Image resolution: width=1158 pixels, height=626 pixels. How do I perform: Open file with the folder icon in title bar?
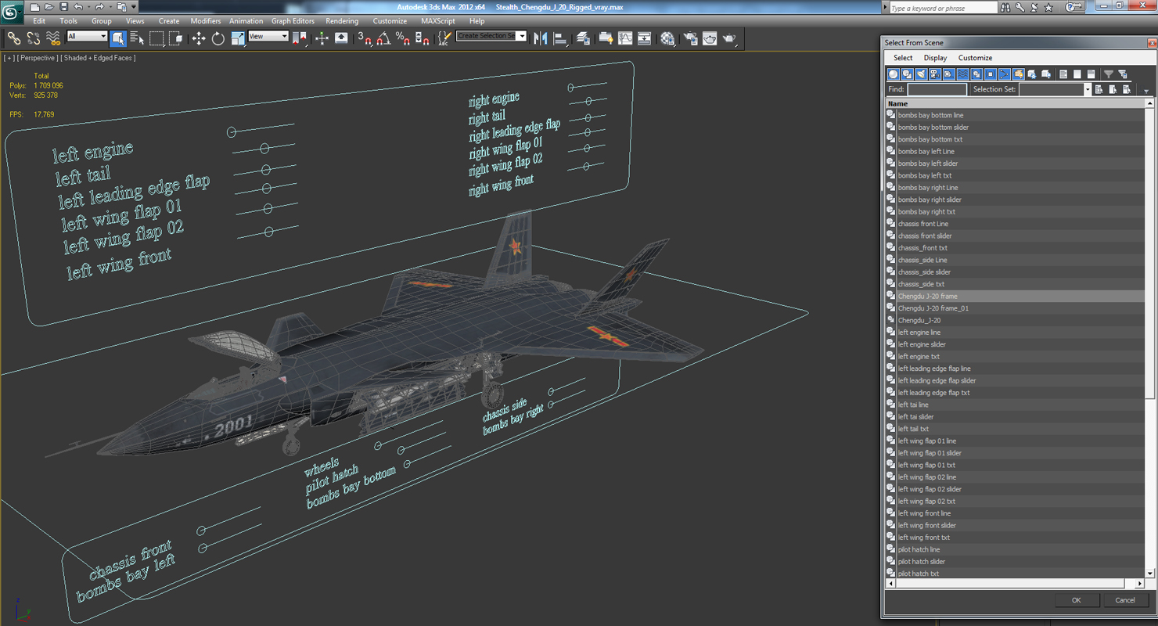pyautogui.click(x=49, y=7)
